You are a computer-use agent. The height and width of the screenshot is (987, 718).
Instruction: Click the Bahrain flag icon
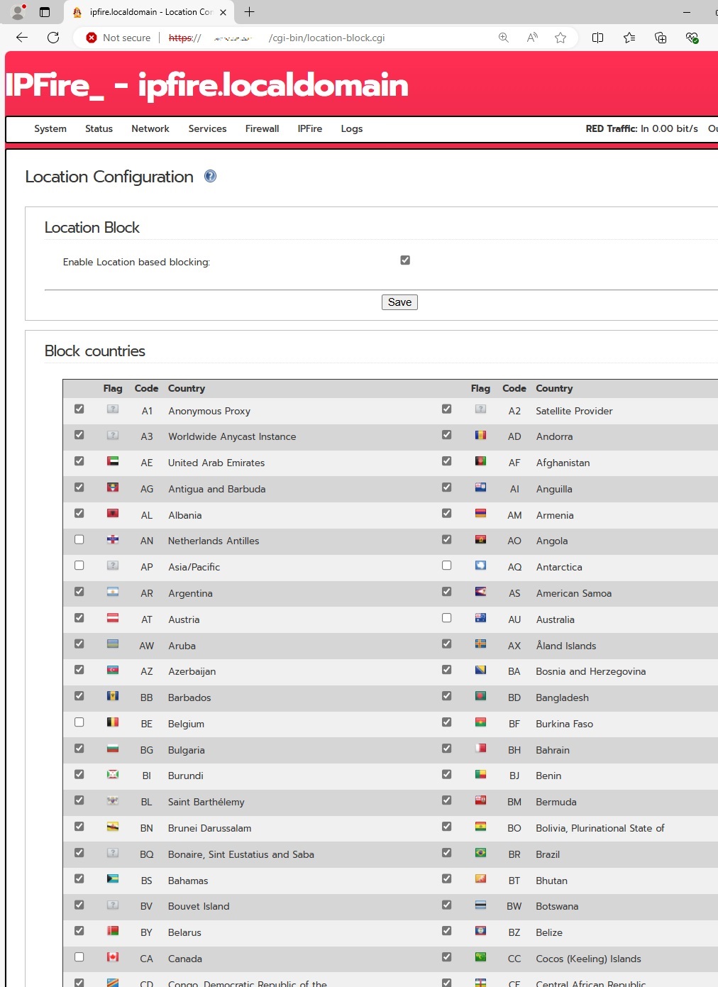480,749
